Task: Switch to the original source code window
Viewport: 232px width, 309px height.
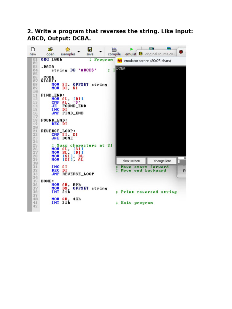Action: (160, 54)
